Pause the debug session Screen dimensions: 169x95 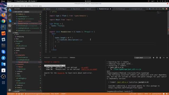click(x=150, y=9)
